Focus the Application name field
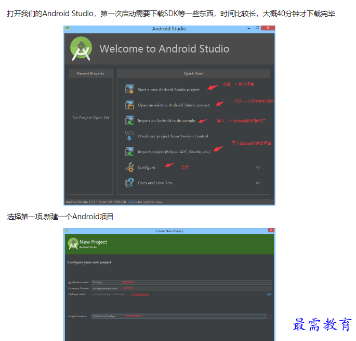 click(181, 282)
